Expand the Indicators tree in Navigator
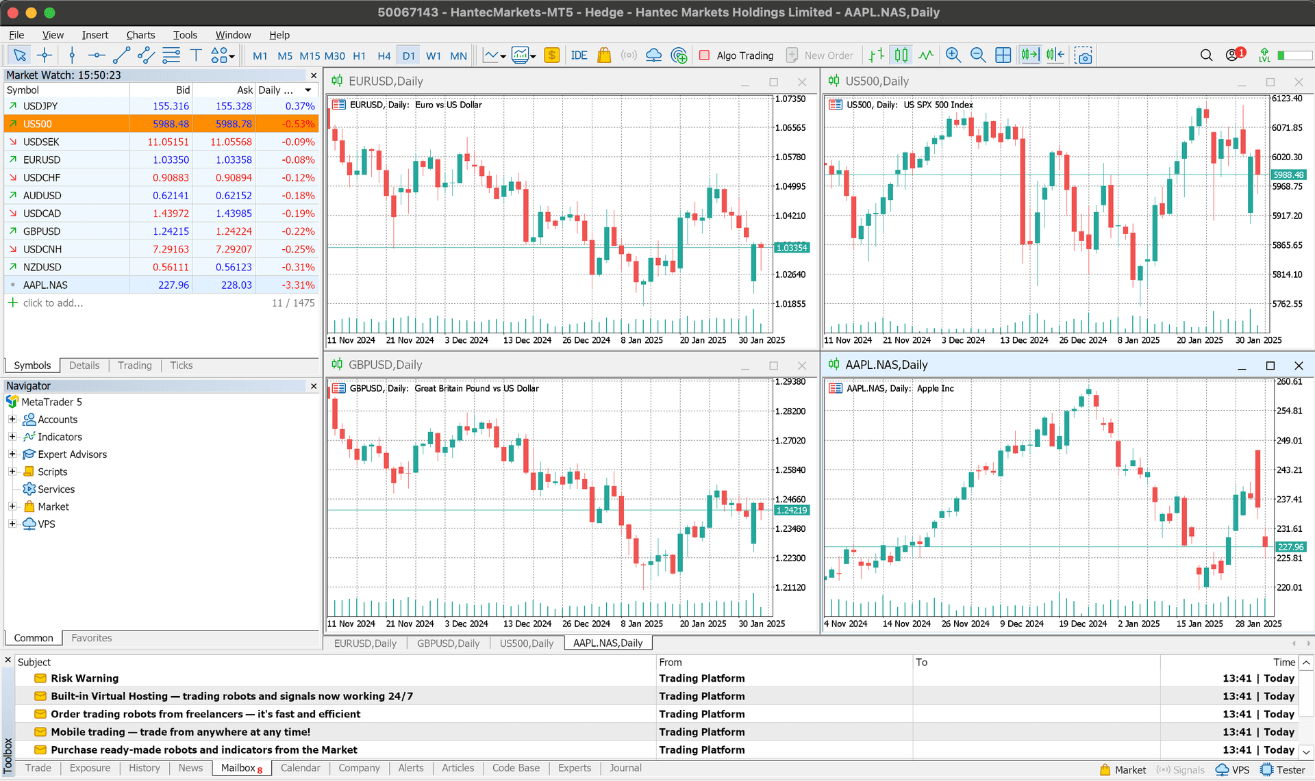The width and height of the screenshot is (1315, 781). pyautogui.click(x=12, y=437)
